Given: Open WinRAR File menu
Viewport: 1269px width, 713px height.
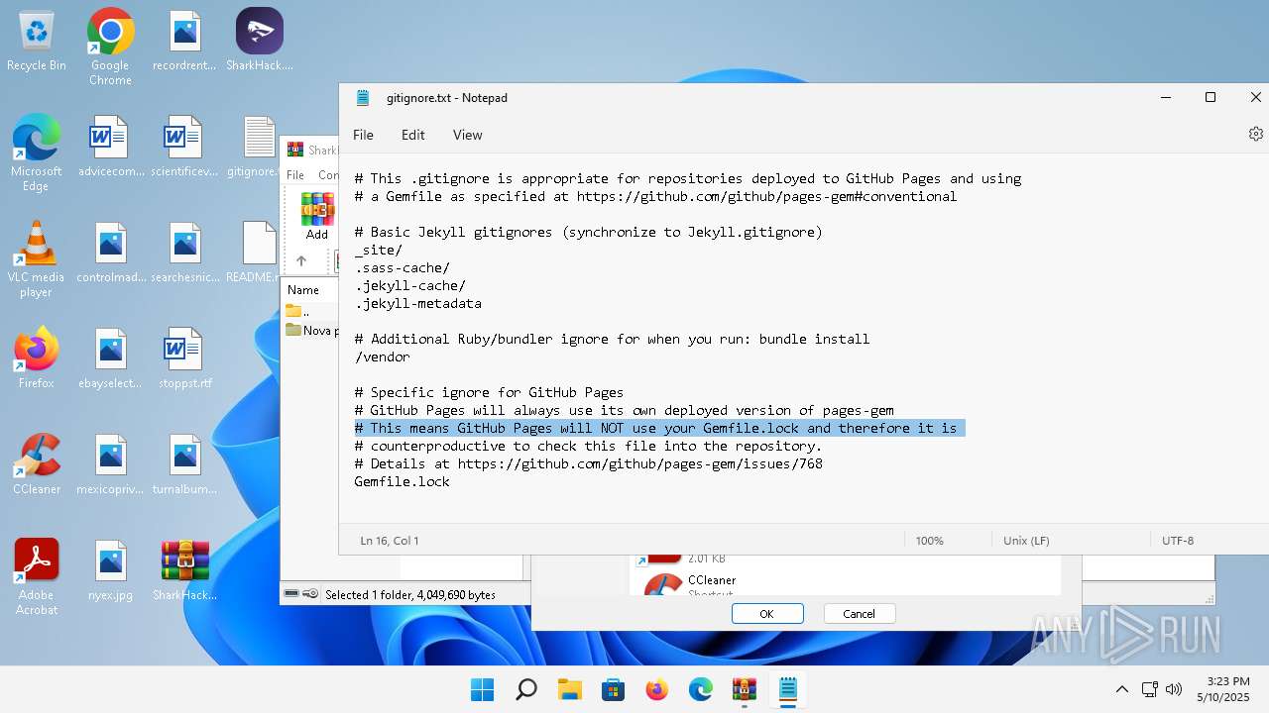Looking at the screenshot, I should tap(295, 174).
